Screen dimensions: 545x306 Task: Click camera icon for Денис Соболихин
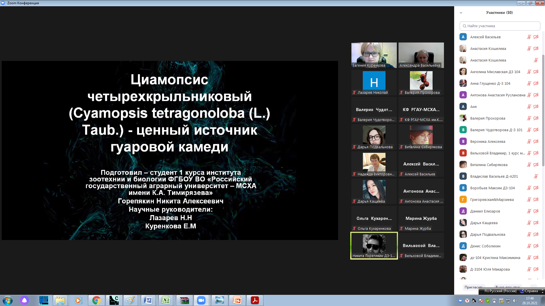(x=536, y=246)
